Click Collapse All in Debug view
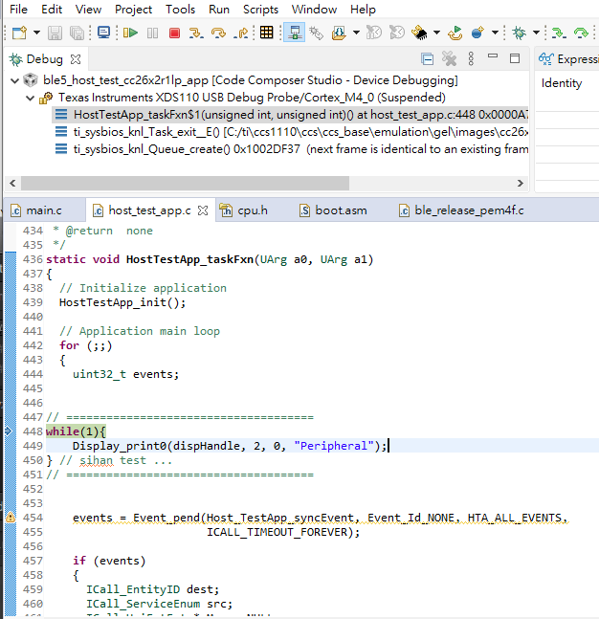 pos(427,59)
